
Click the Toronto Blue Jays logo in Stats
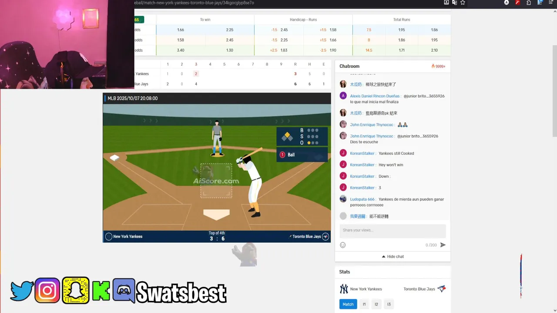coord(442,289)
